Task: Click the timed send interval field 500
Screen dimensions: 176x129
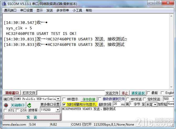Action: 167,99
